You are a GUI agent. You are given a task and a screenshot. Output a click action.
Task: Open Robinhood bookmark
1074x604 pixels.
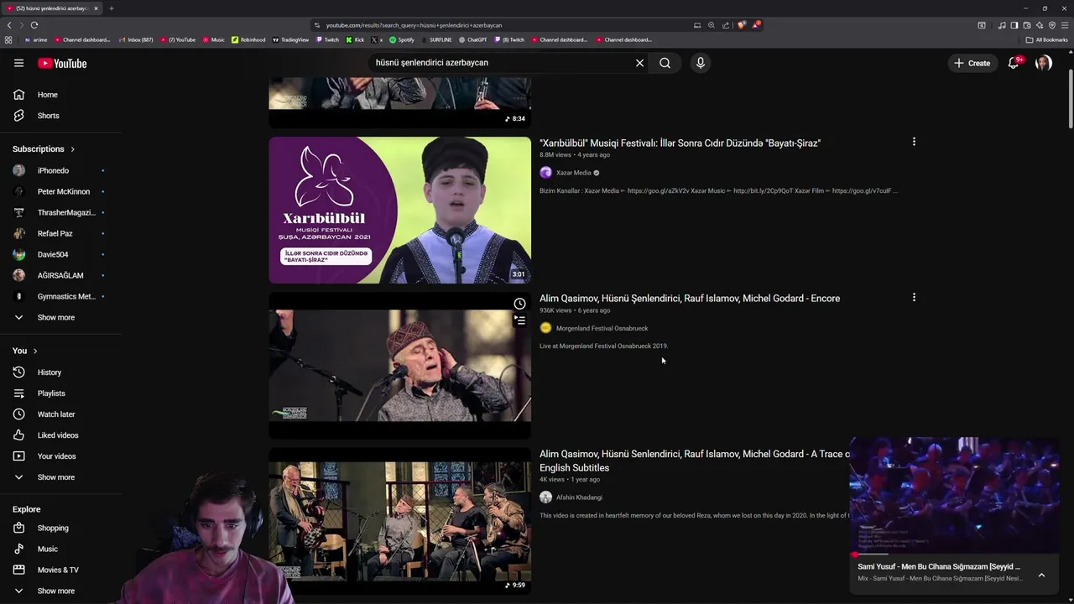(x=248, y=39)
